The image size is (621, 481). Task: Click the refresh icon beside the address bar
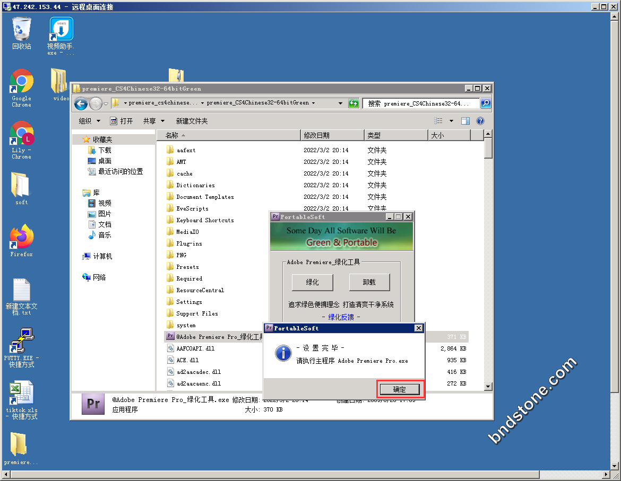pyautogui.click(x=353, y=103)
